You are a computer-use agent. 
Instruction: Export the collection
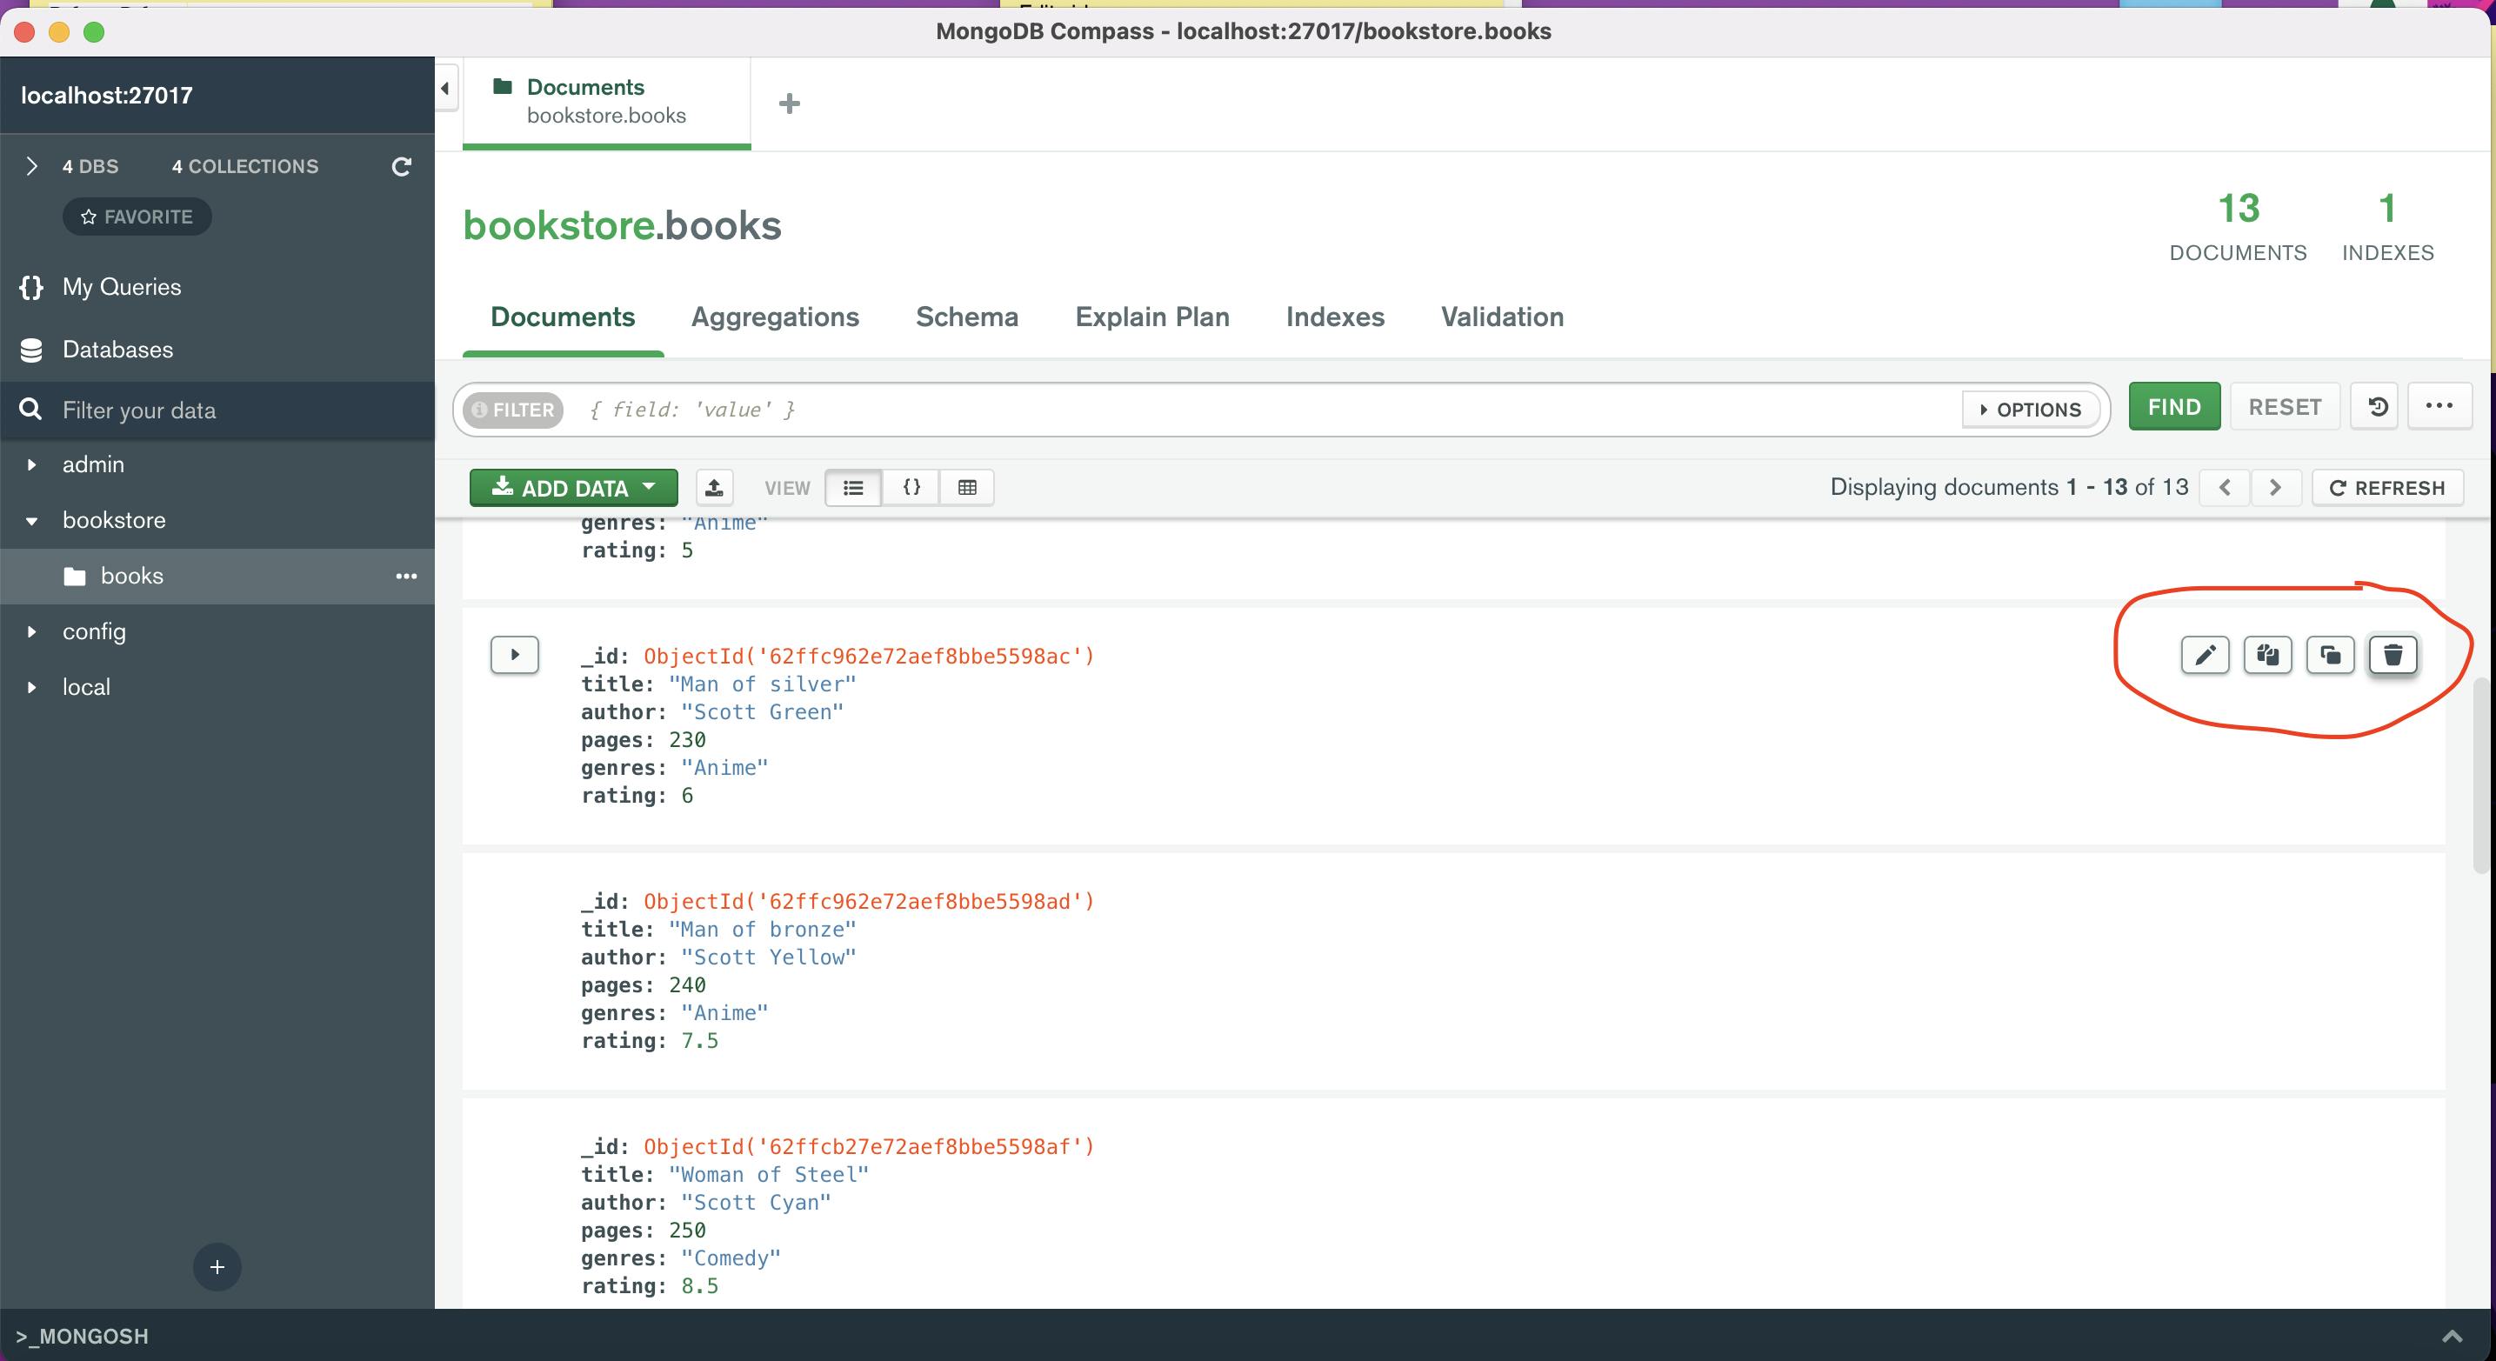[x=714, y=487]
